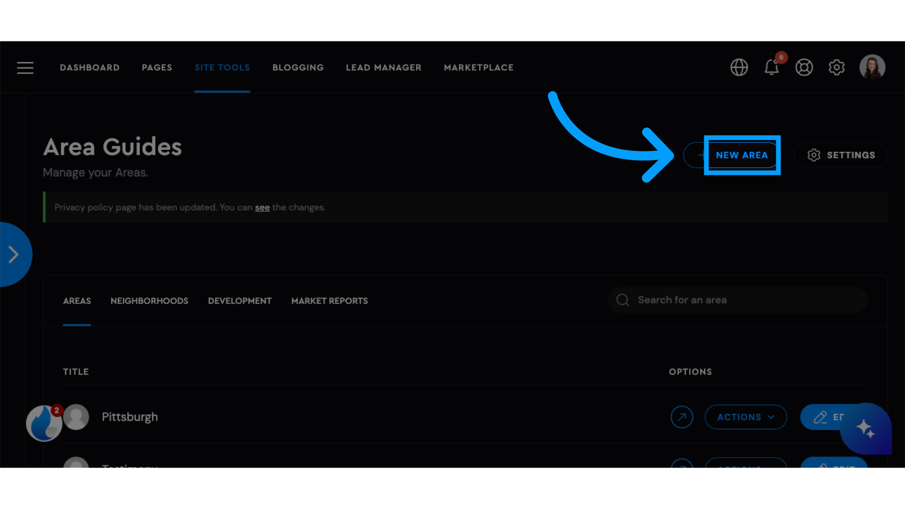Click the help/support shield icon
This screenshot has width=905, height=509.
click(804, 67)
